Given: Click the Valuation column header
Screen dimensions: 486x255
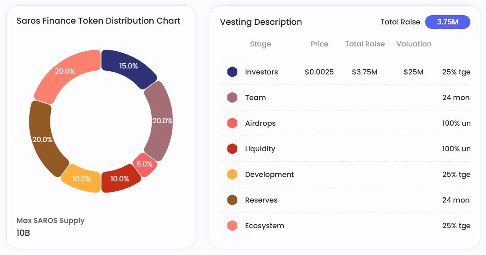Looking at the screenshot, I should pos(414,44).
